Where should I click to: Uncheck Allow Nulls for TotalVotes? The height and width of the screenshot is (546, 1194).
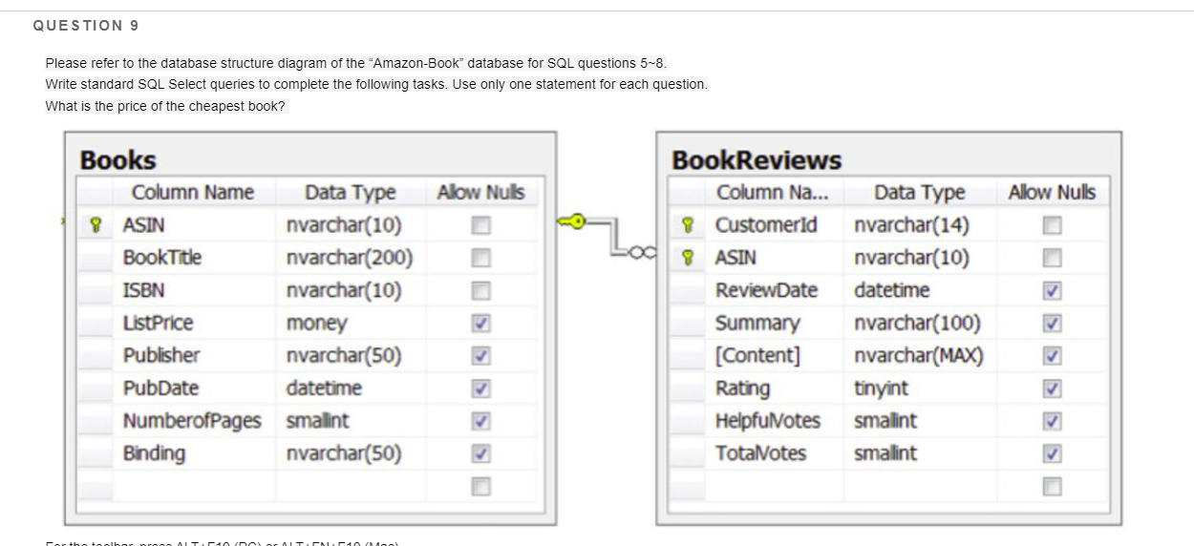click(x=1052, y=453)
